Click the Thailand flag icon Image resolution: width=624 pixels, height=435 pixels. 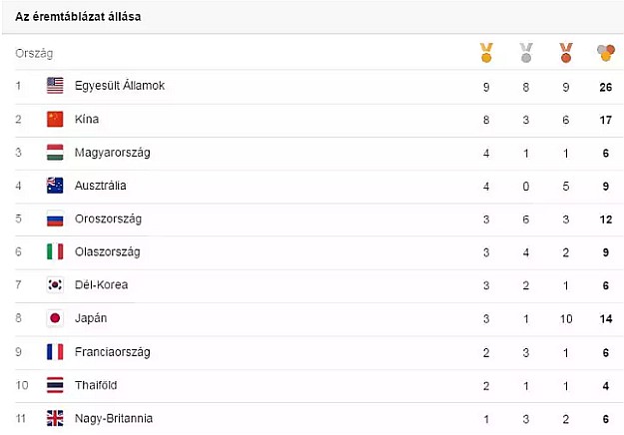pos(55,385)
